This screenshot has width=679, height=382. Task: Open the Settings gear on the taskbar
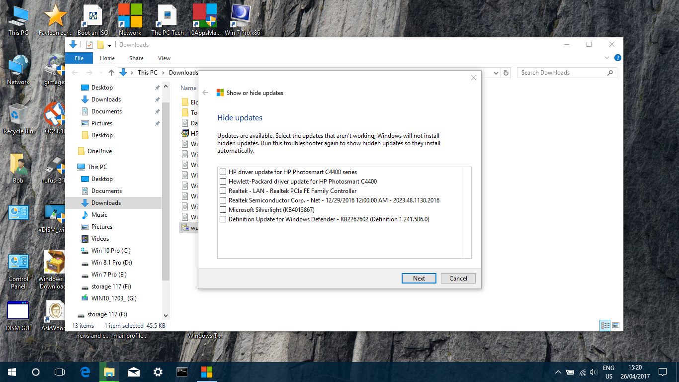(158, 372)
